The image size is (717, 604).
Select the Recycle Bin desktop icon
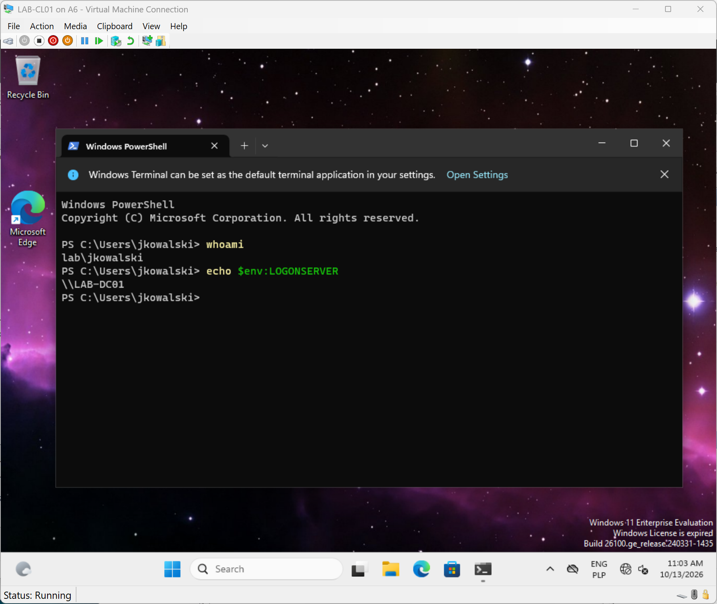click(x=28, y=77)
